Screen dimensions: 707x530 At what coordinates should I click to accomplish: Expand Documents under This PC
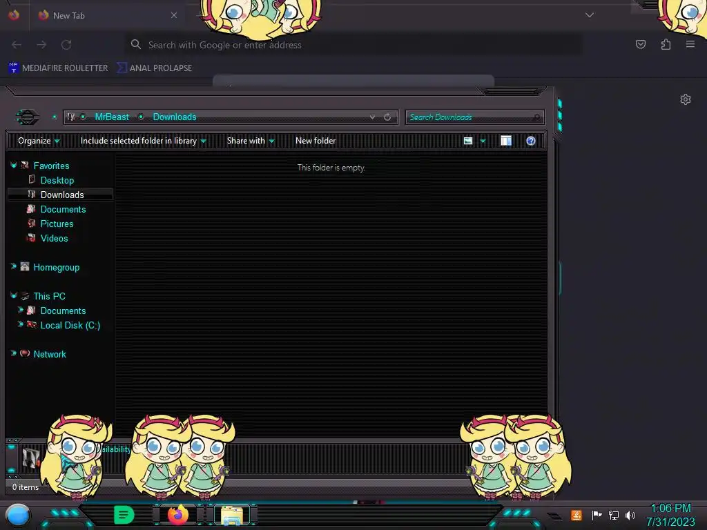point(20,310)
